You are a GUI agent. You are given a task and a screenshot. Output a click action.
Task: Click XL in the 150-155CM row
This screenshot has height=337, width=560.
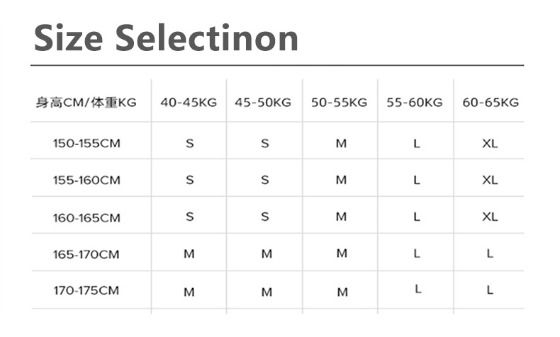[x=490, y=143]
